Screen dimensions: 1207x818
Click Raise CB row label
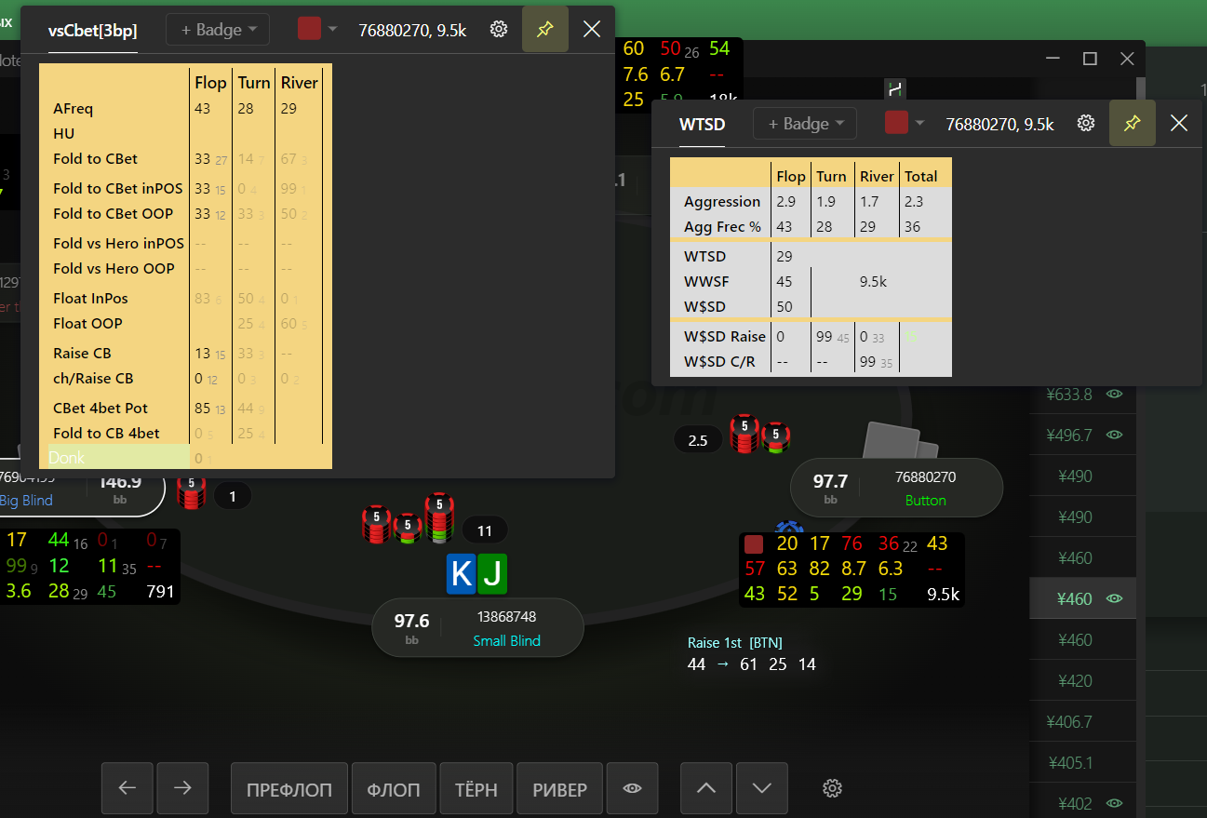click(x=83, y=354)
